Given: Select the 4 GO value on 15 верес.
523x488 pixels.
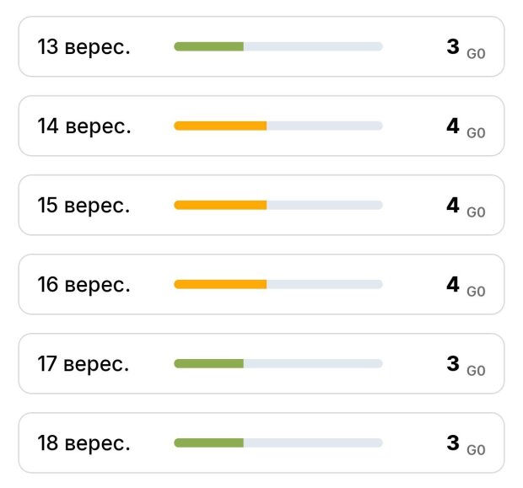Looking at the screenshot, I should (466, 206).
